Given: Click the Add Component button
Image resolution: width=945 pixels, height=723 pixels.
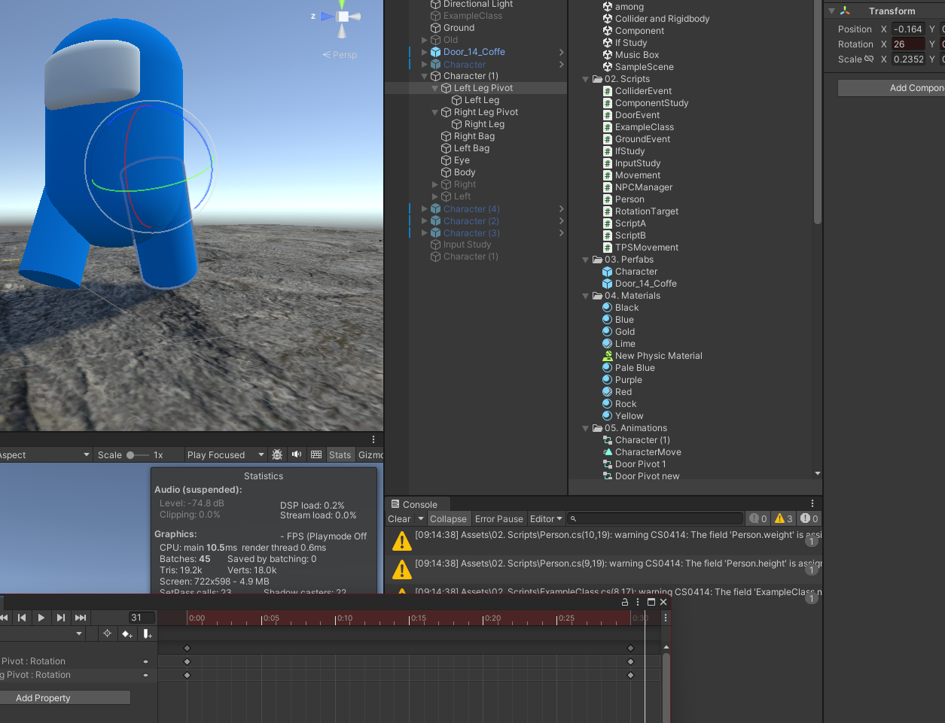Looking at the screenshot, I should 892,88.
